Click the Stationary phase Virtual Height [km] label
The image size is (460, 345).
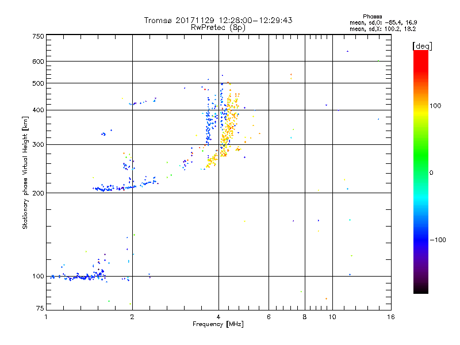[25, 172]
